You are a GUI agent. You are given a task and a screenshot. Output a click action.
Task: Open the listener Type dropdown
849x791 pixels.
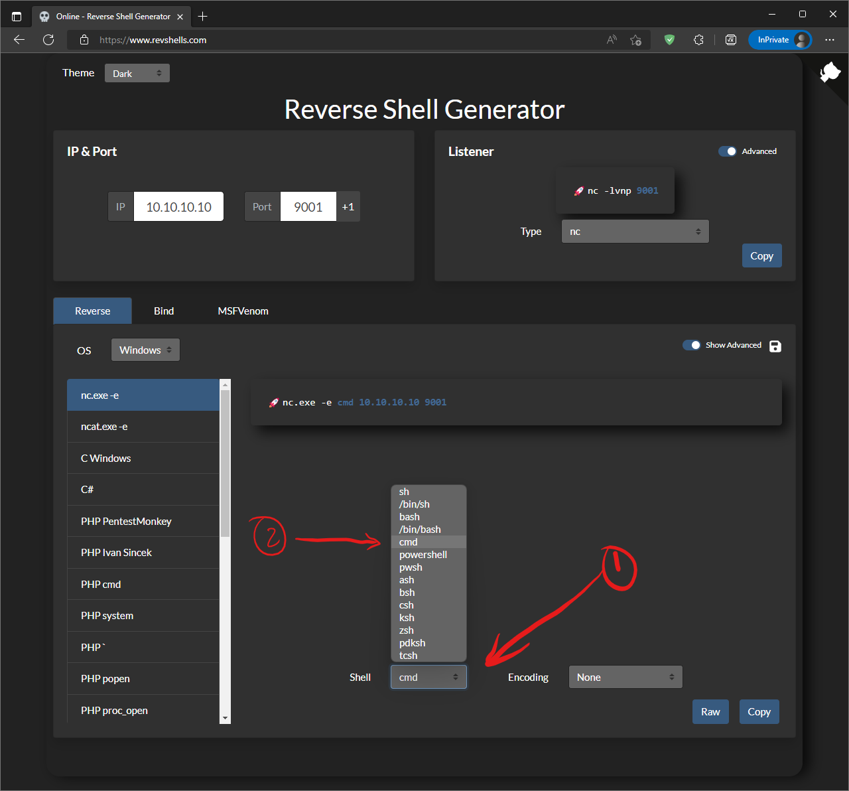(x=635, y=232)
